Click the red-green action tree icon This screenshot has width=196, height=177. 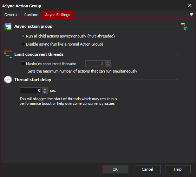184,26
